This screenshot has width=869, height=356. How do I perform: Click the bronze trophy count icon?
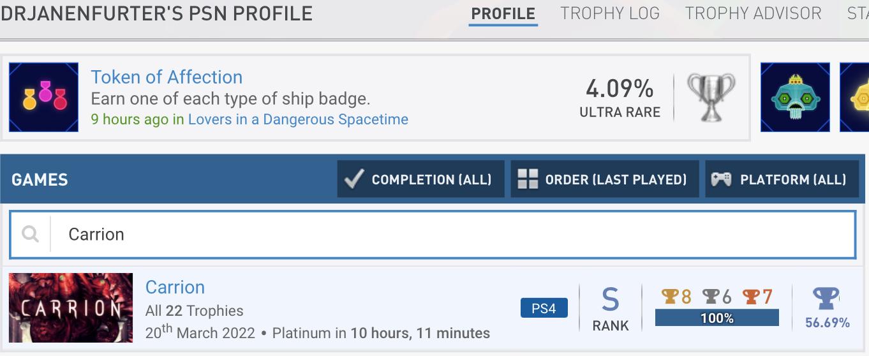coord(751,297)
